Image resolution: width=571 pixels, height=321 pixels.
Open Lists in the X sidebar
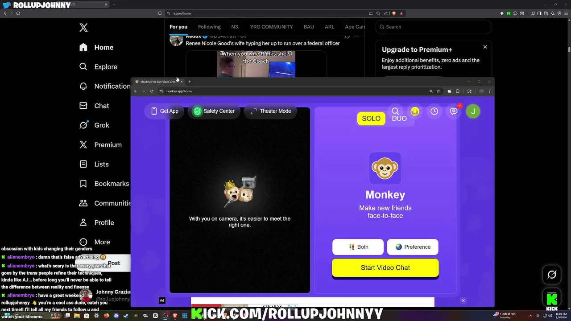click(94, 164)
